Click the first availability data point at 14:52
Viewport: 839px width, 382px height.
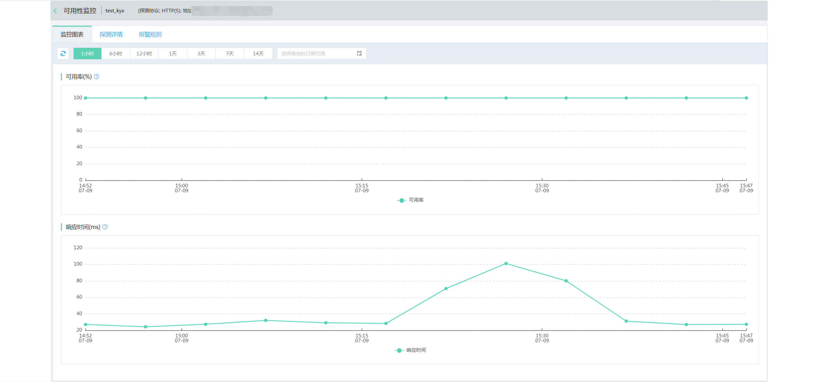tap(85, 98)
